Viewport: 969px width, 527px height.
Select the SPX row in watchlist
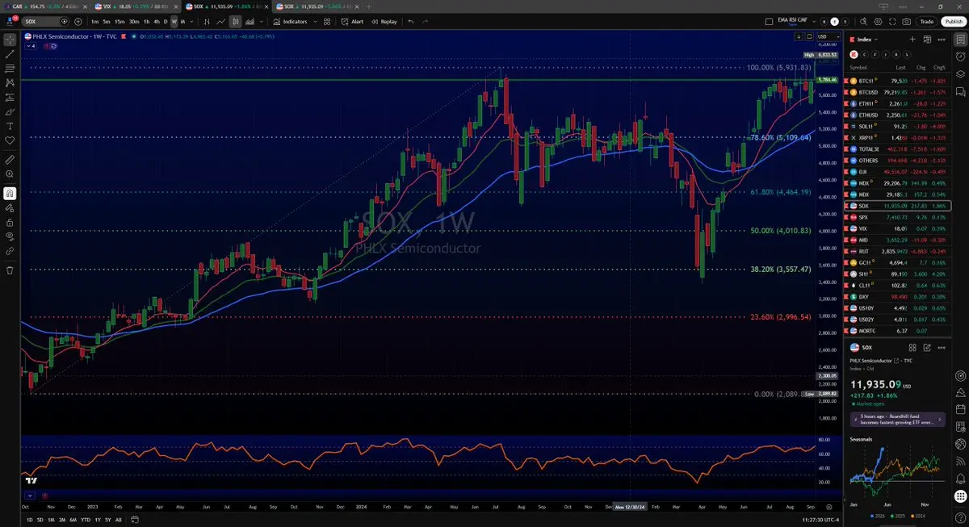[x=897, y=217]
